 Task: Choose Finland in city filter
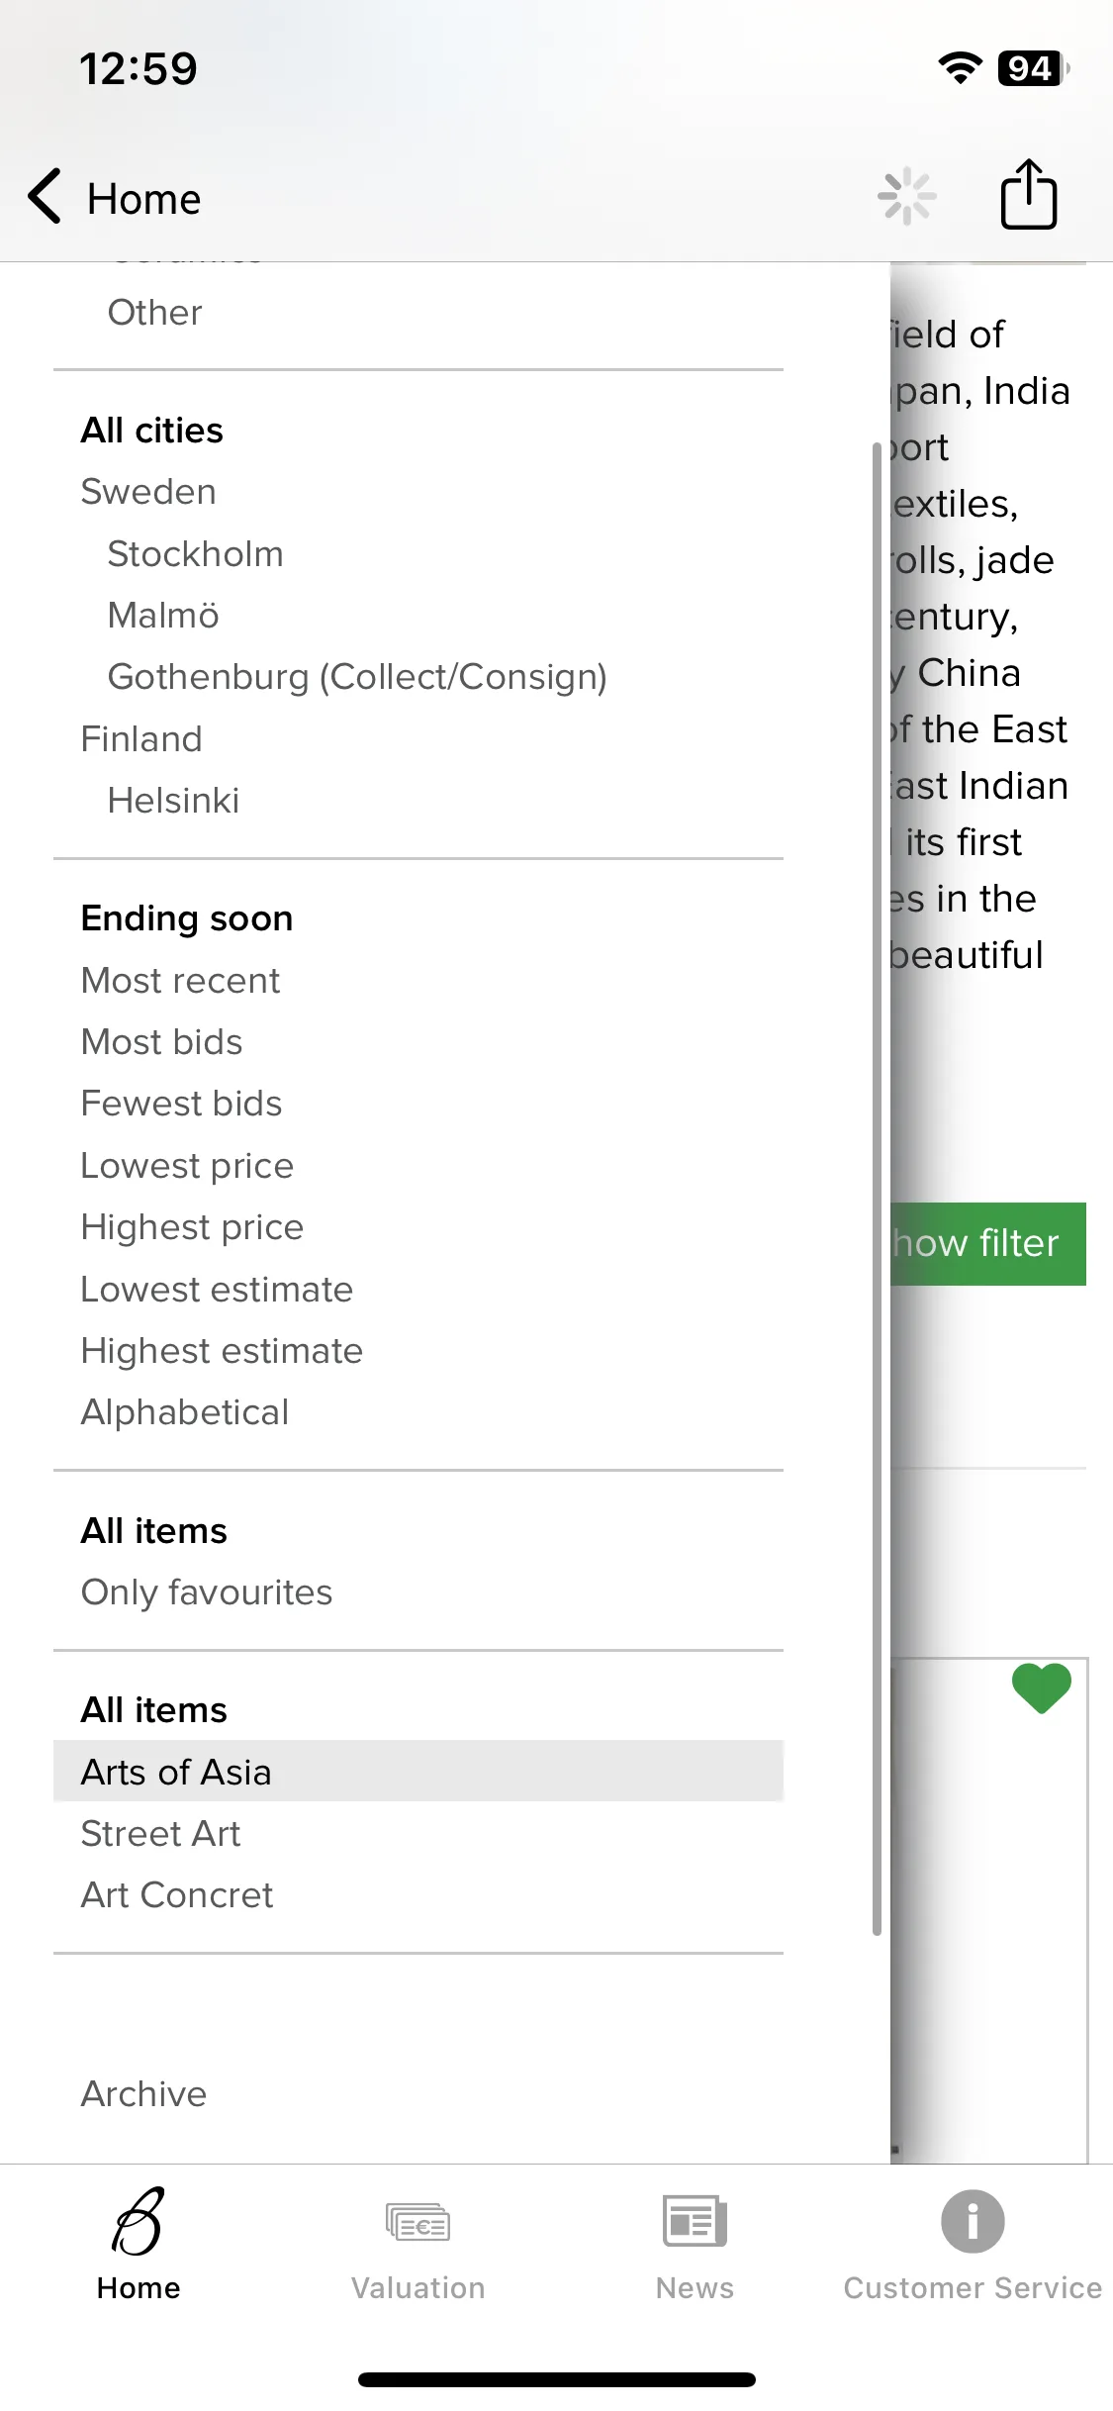(141, 739)
